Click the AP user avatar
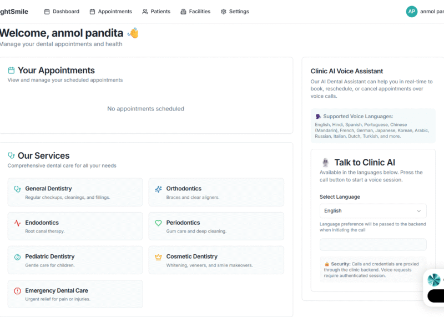The height and width of the screenshot is (317, 444). (411, 11)
